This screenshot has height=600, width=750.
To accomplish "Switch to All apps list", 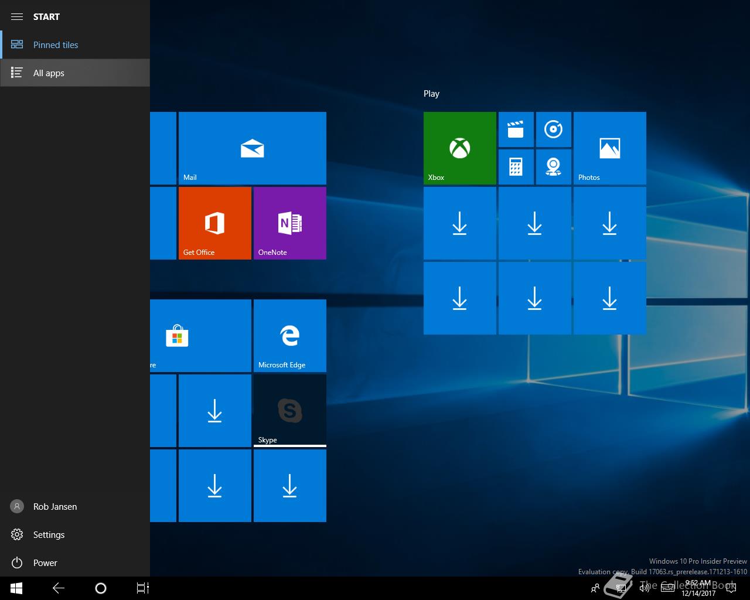I will pyautogui.click(x=75, y=73).
